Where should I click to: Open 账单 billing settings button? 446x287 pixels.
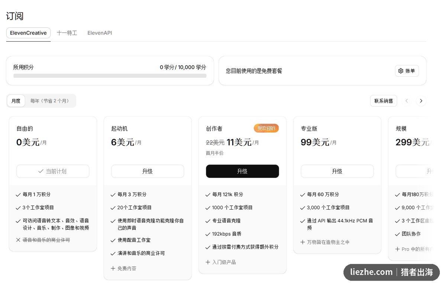point(407,71)
